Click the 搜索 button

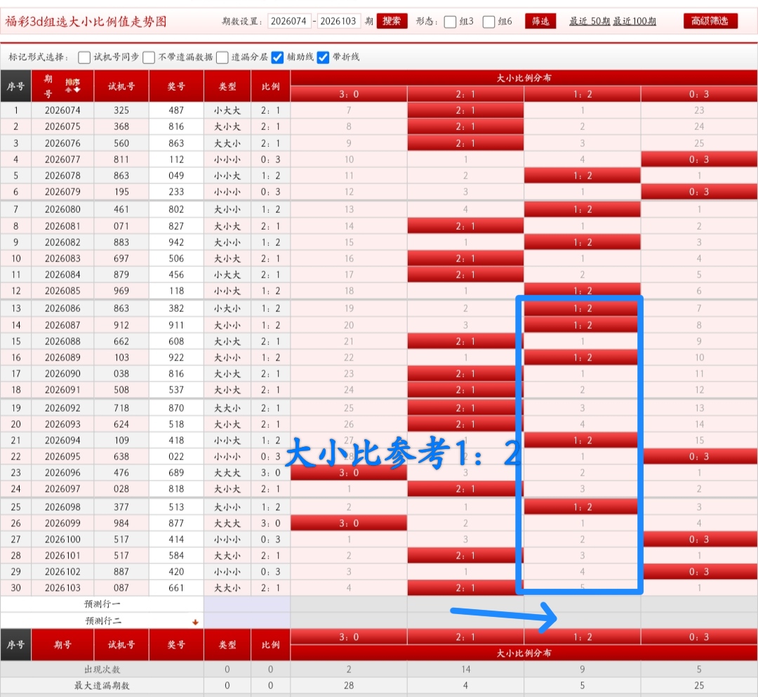[x=392, y=21]
